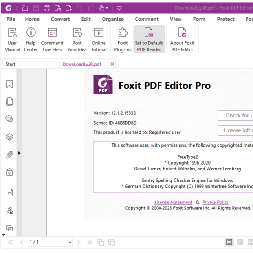
Task: Open the Customize Quick Access Toolbar dropdown
Action: (119, 8)
